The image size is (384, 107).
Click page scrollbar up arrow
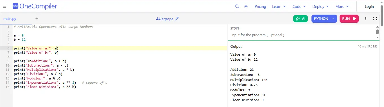[x=382, y=2]
